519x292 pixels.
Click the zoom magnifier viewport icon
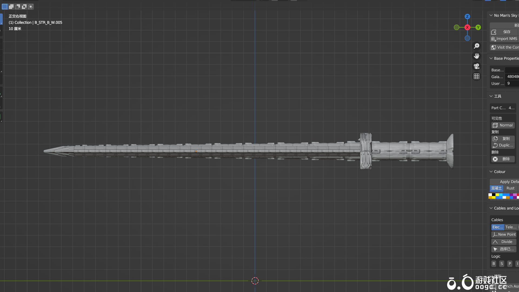[x=477, y=46]
